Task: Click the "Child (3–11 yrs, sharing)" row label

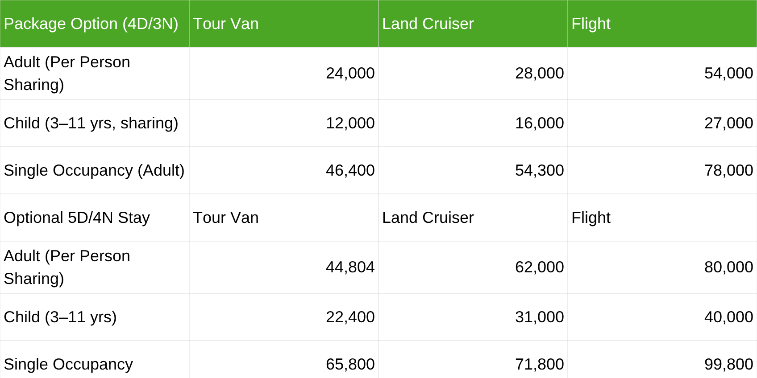Action: 91,123
